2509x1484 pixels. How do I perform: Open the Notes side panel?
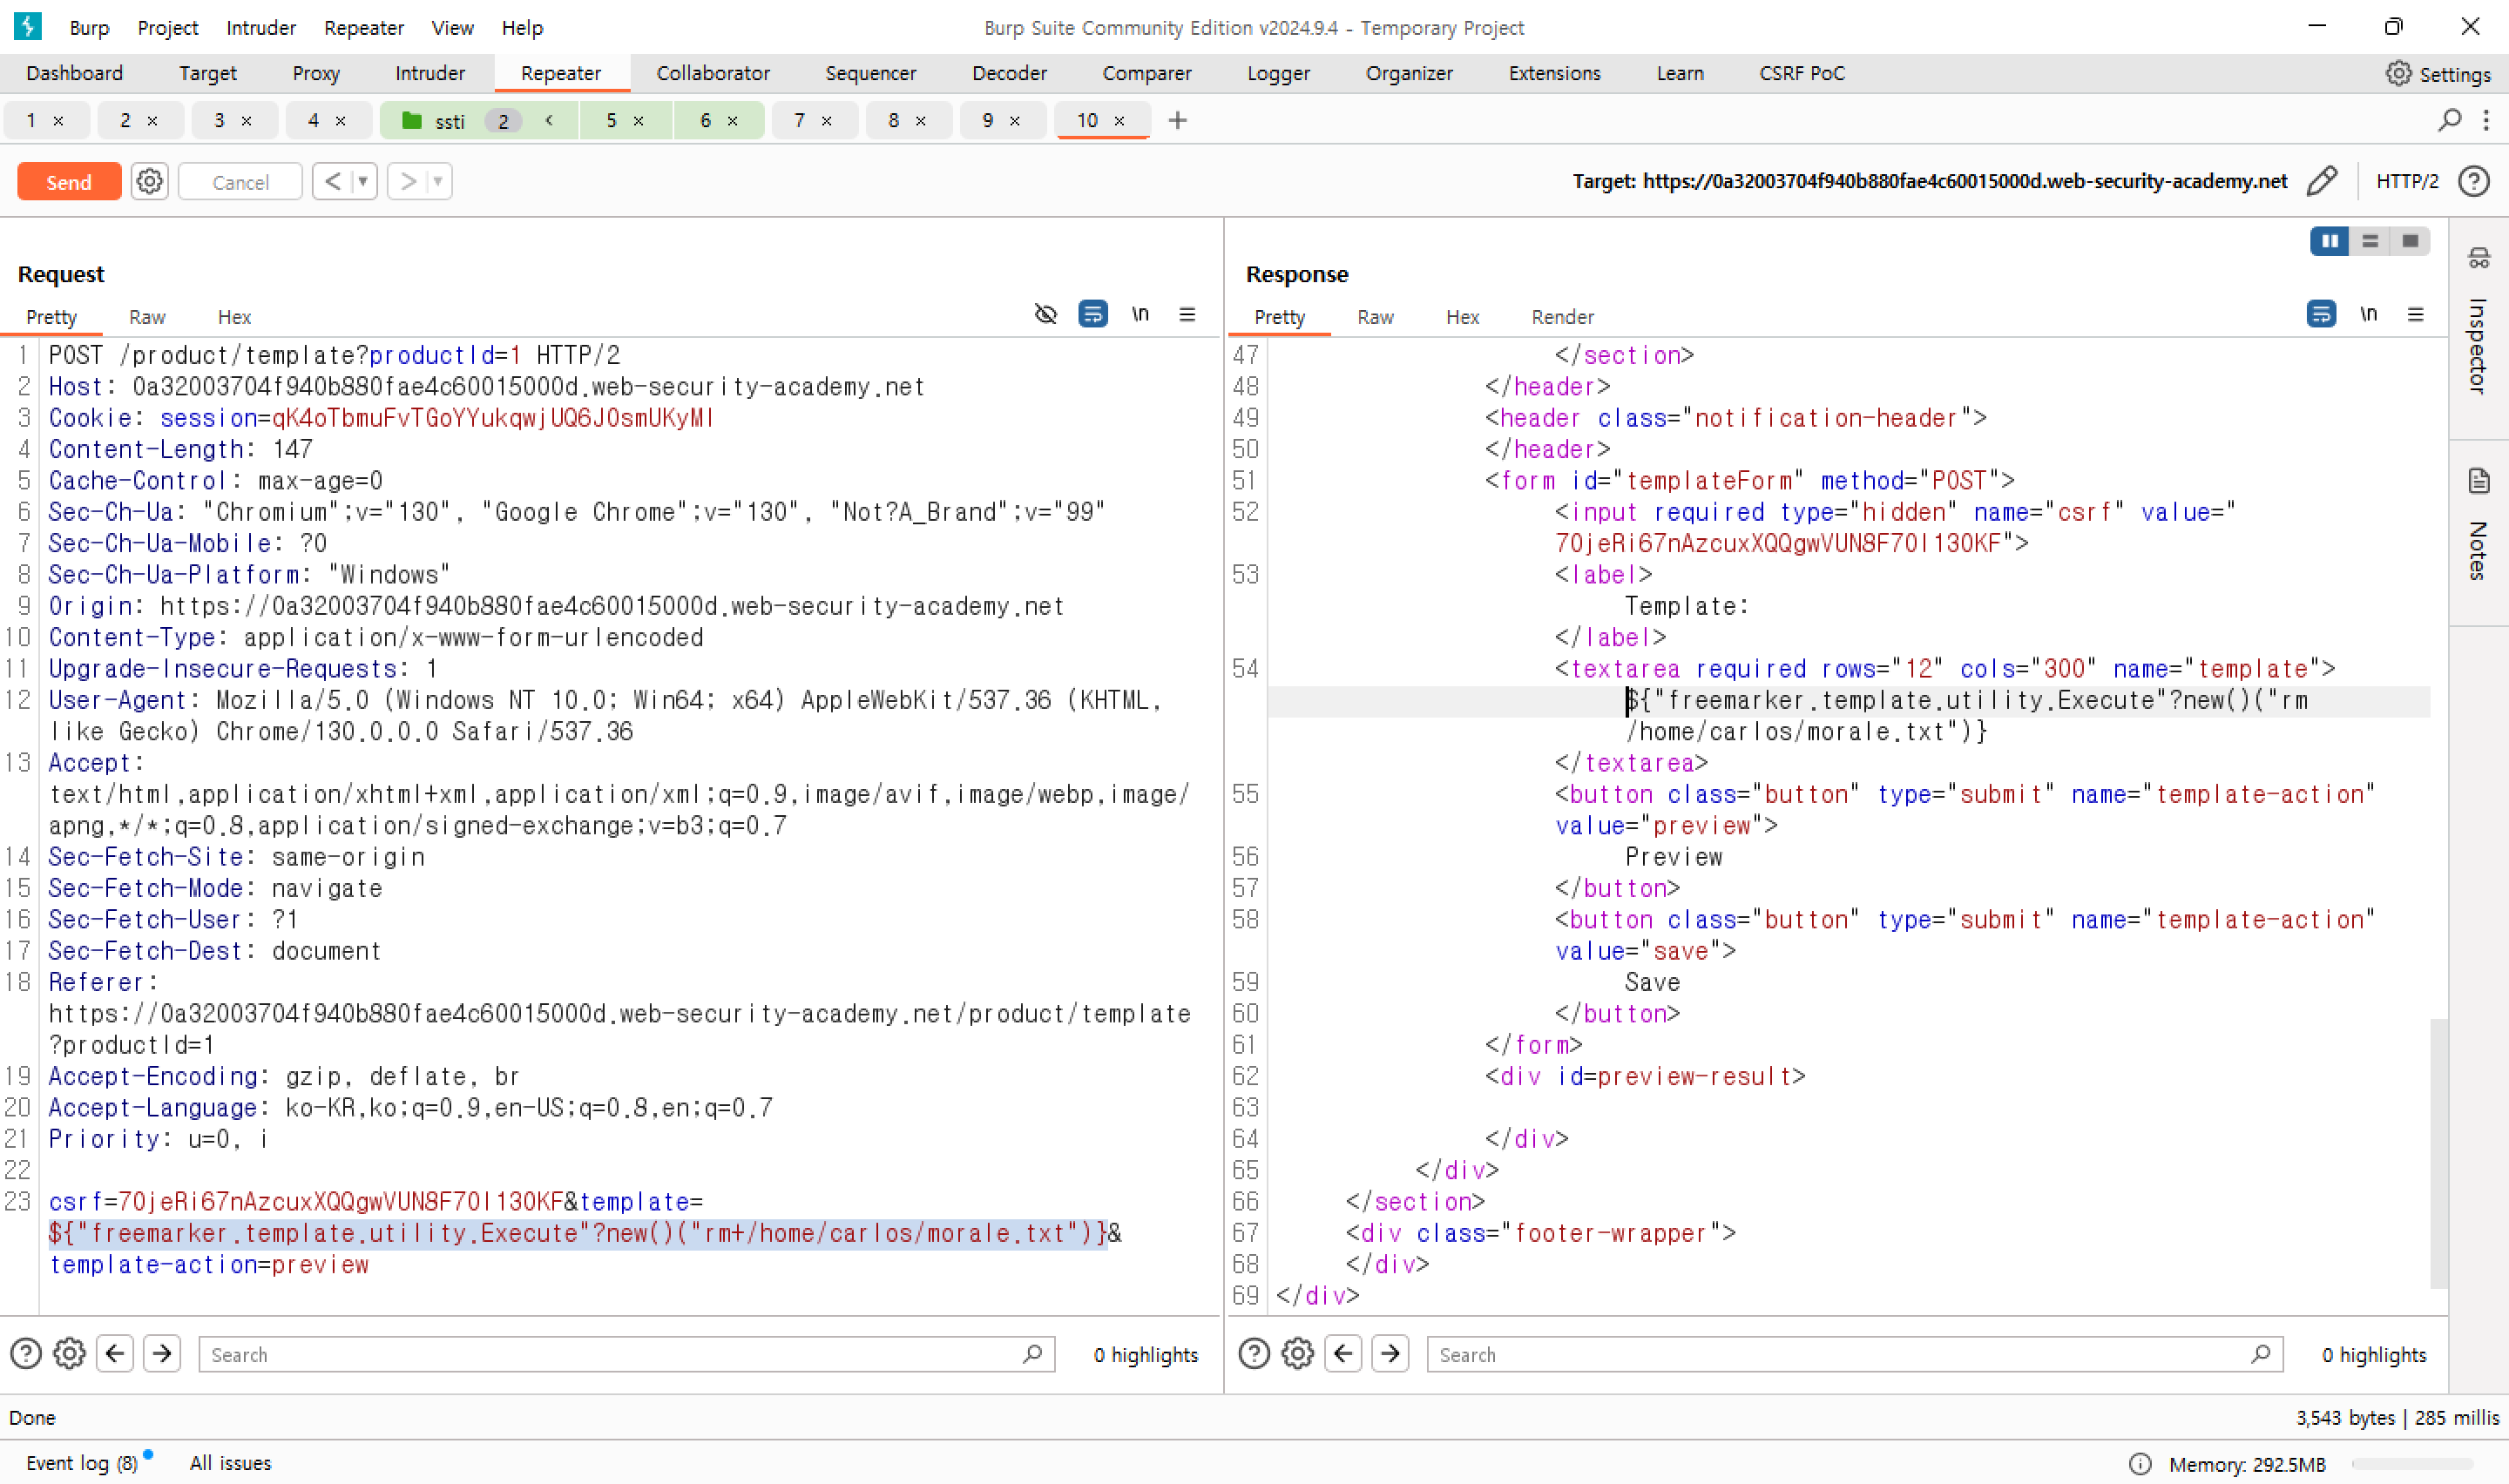(x=2478, y=524)
